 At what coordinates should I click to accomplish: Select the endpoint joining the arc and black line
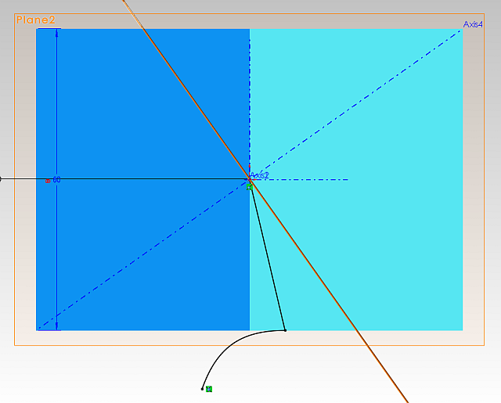coord(285,330)
